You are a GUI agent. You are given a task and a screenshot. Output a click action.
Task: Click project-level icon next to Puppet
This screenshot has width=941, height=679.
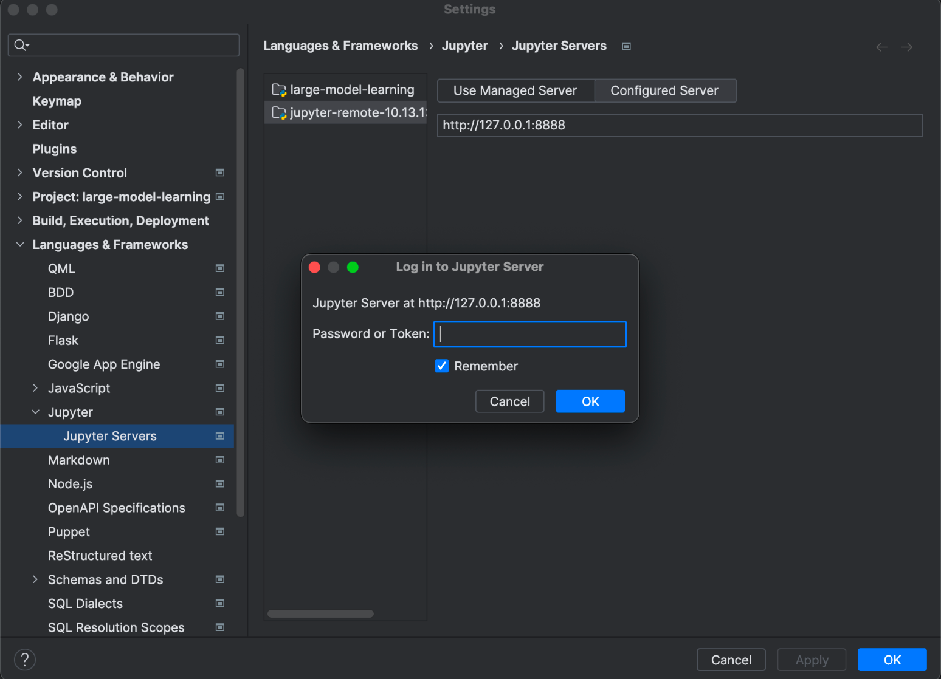tap(220, 532)
